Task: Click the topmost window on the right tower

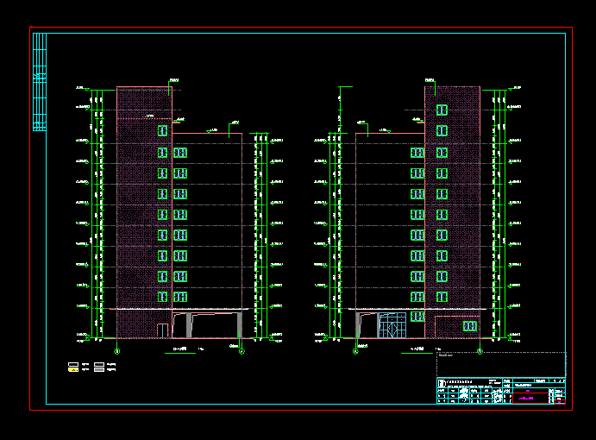Action: click(x=442, y=110)
